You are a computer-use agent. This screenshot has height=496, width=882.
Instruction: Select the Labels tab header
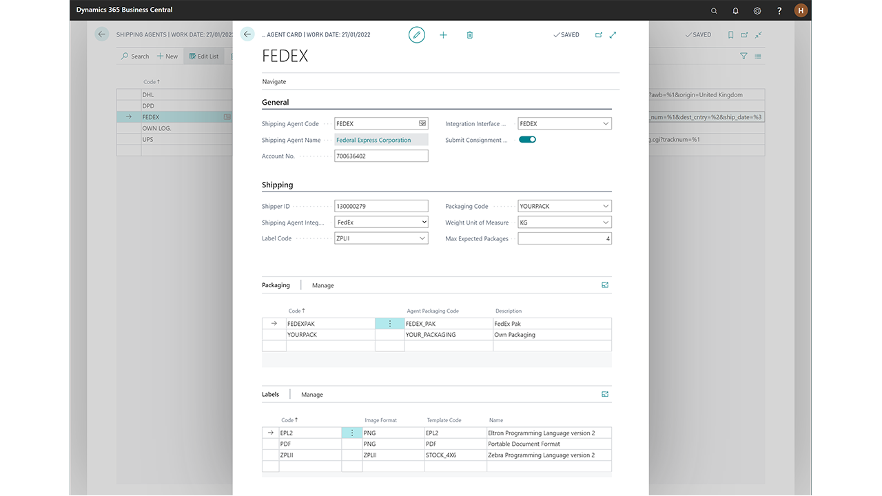point(271,395)
